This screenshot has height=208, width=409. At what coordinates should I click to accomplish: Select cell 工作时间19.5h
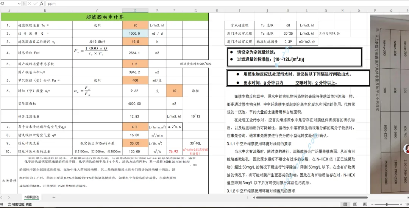tap(330, 34)
